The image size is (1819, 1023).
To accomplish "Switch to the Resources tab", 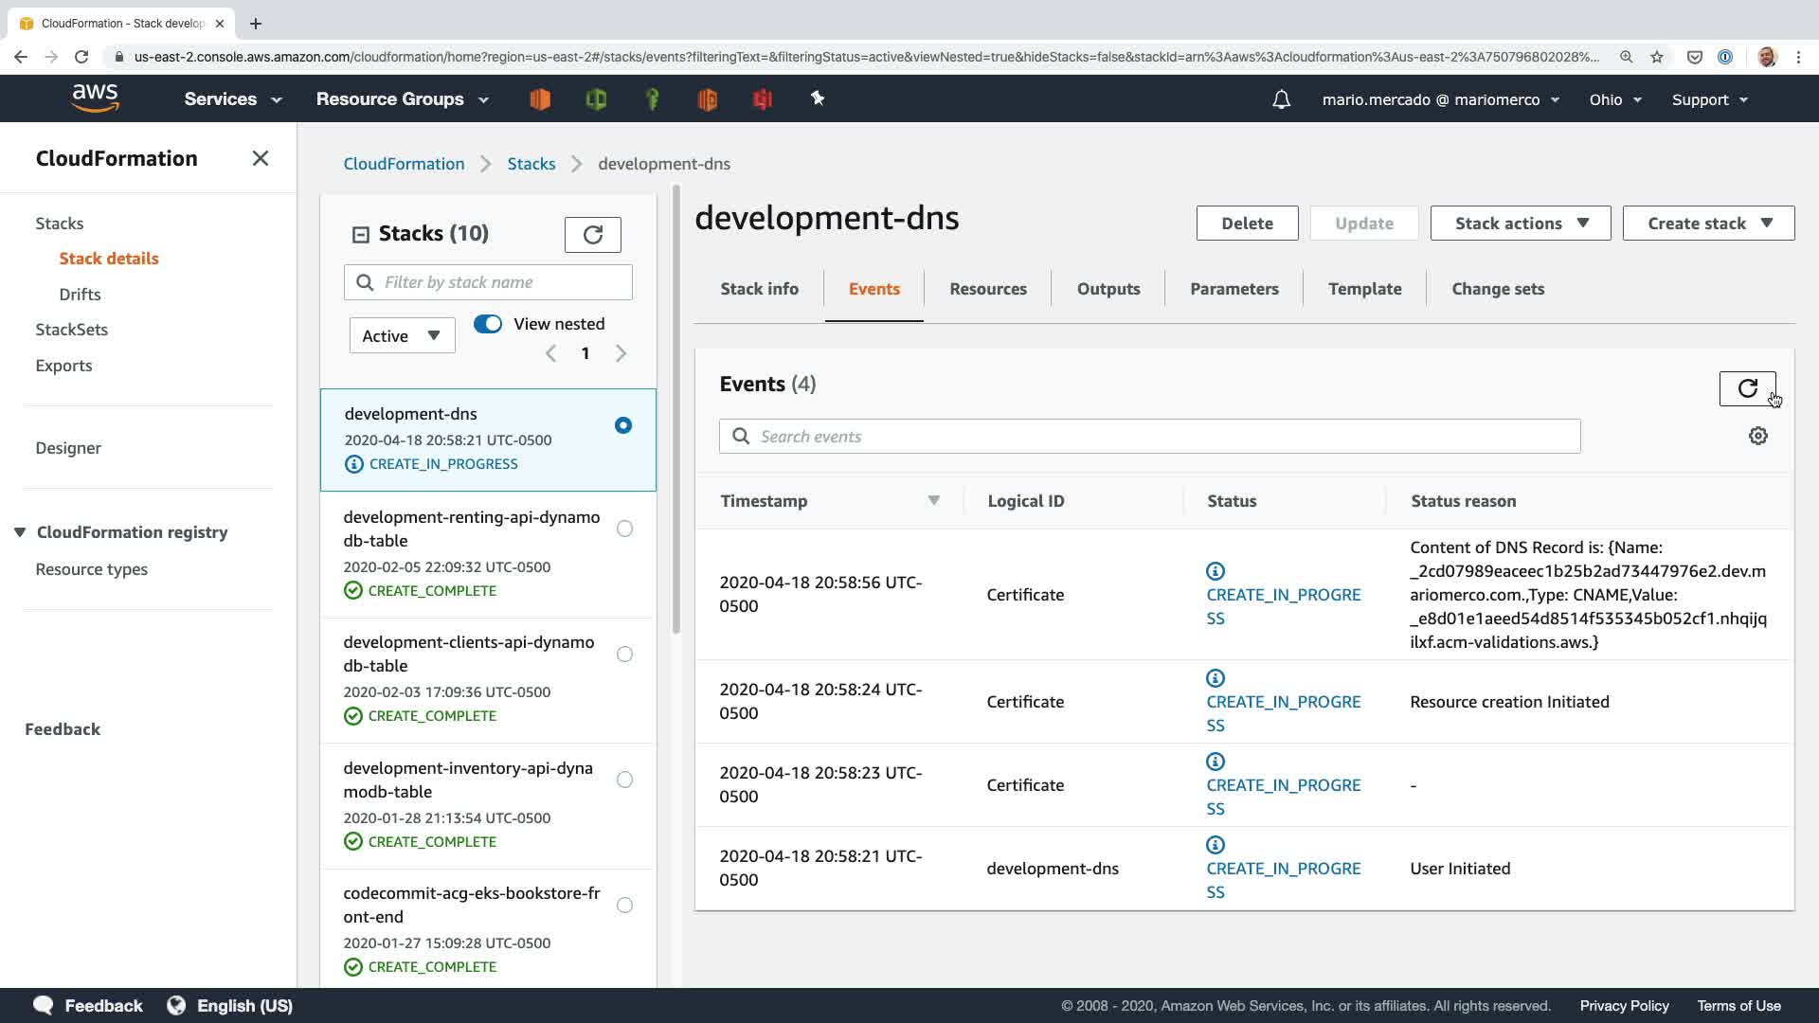I will [987, 289].
